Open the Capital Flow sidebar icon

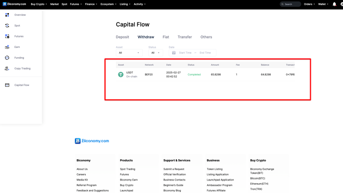7,85
